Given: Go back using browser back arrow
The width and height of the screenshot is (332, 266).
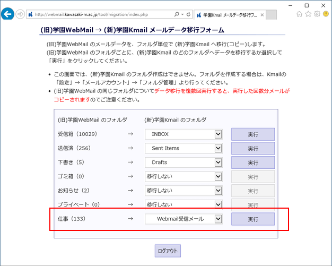Looking at the screenshot, I should 7,14.
